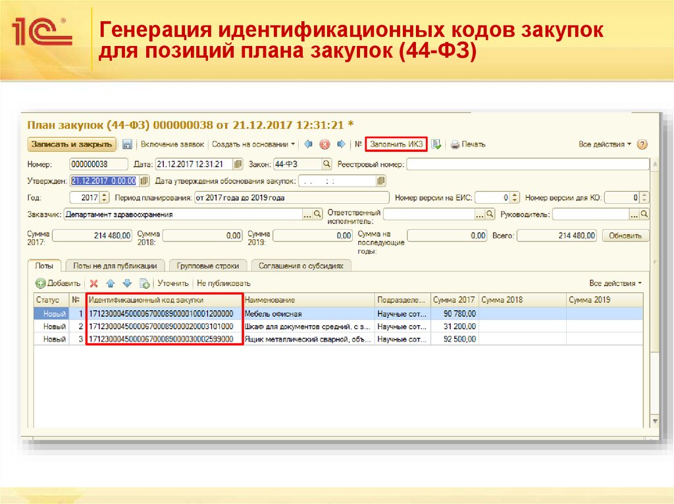Screen dimensions: 674x504
Task: Select the Новый status row for Мебель офисная
Action: coord(51,313)
